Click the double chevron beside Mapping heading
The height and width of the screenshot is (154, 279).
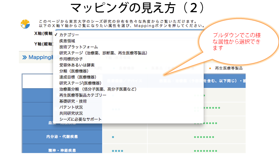pyautogui.click(x=24, y=57)
